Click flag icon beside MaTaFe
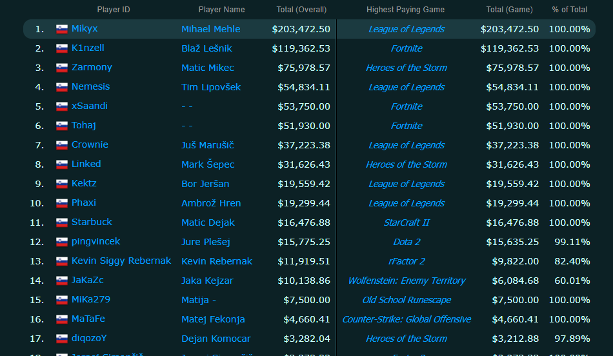 pyautogui.click(x=62, y=320)
